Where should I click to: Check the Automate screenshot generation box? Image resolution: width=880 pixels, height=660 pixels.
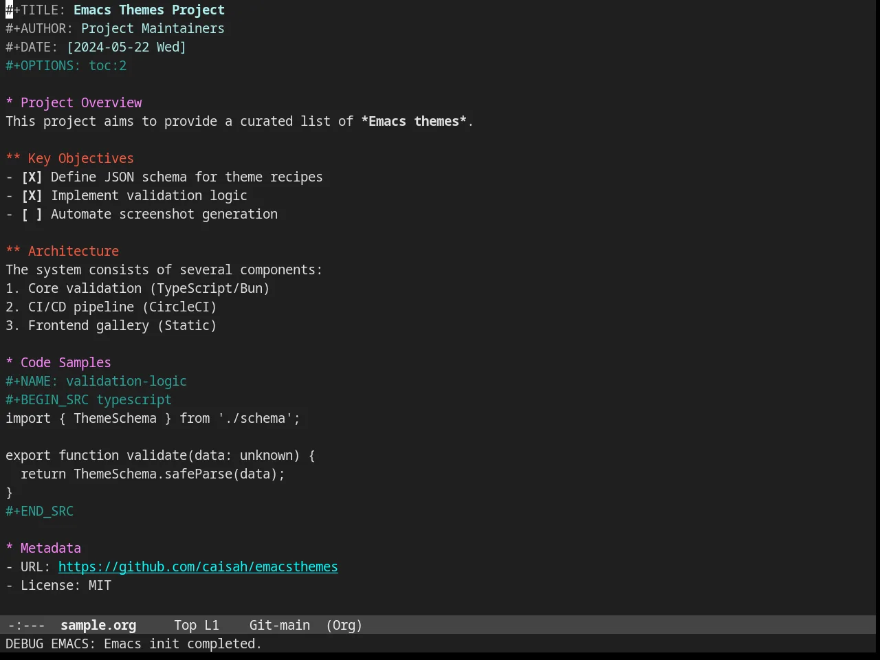click(32, 214)
